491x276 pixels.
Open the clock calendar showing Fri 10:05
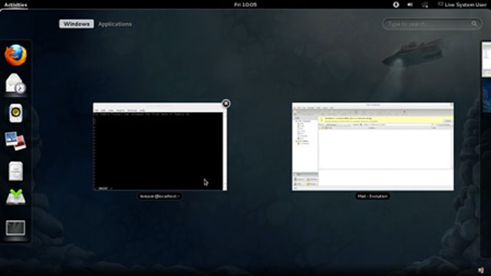tap(245, 5)
